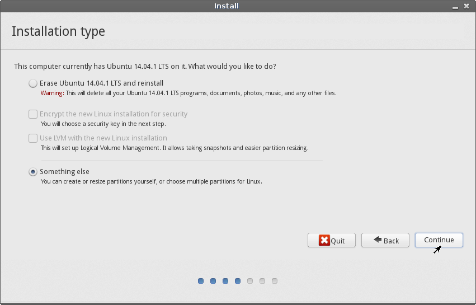Click the Continue button
476x305 pixels.
[x=439, y=240]
